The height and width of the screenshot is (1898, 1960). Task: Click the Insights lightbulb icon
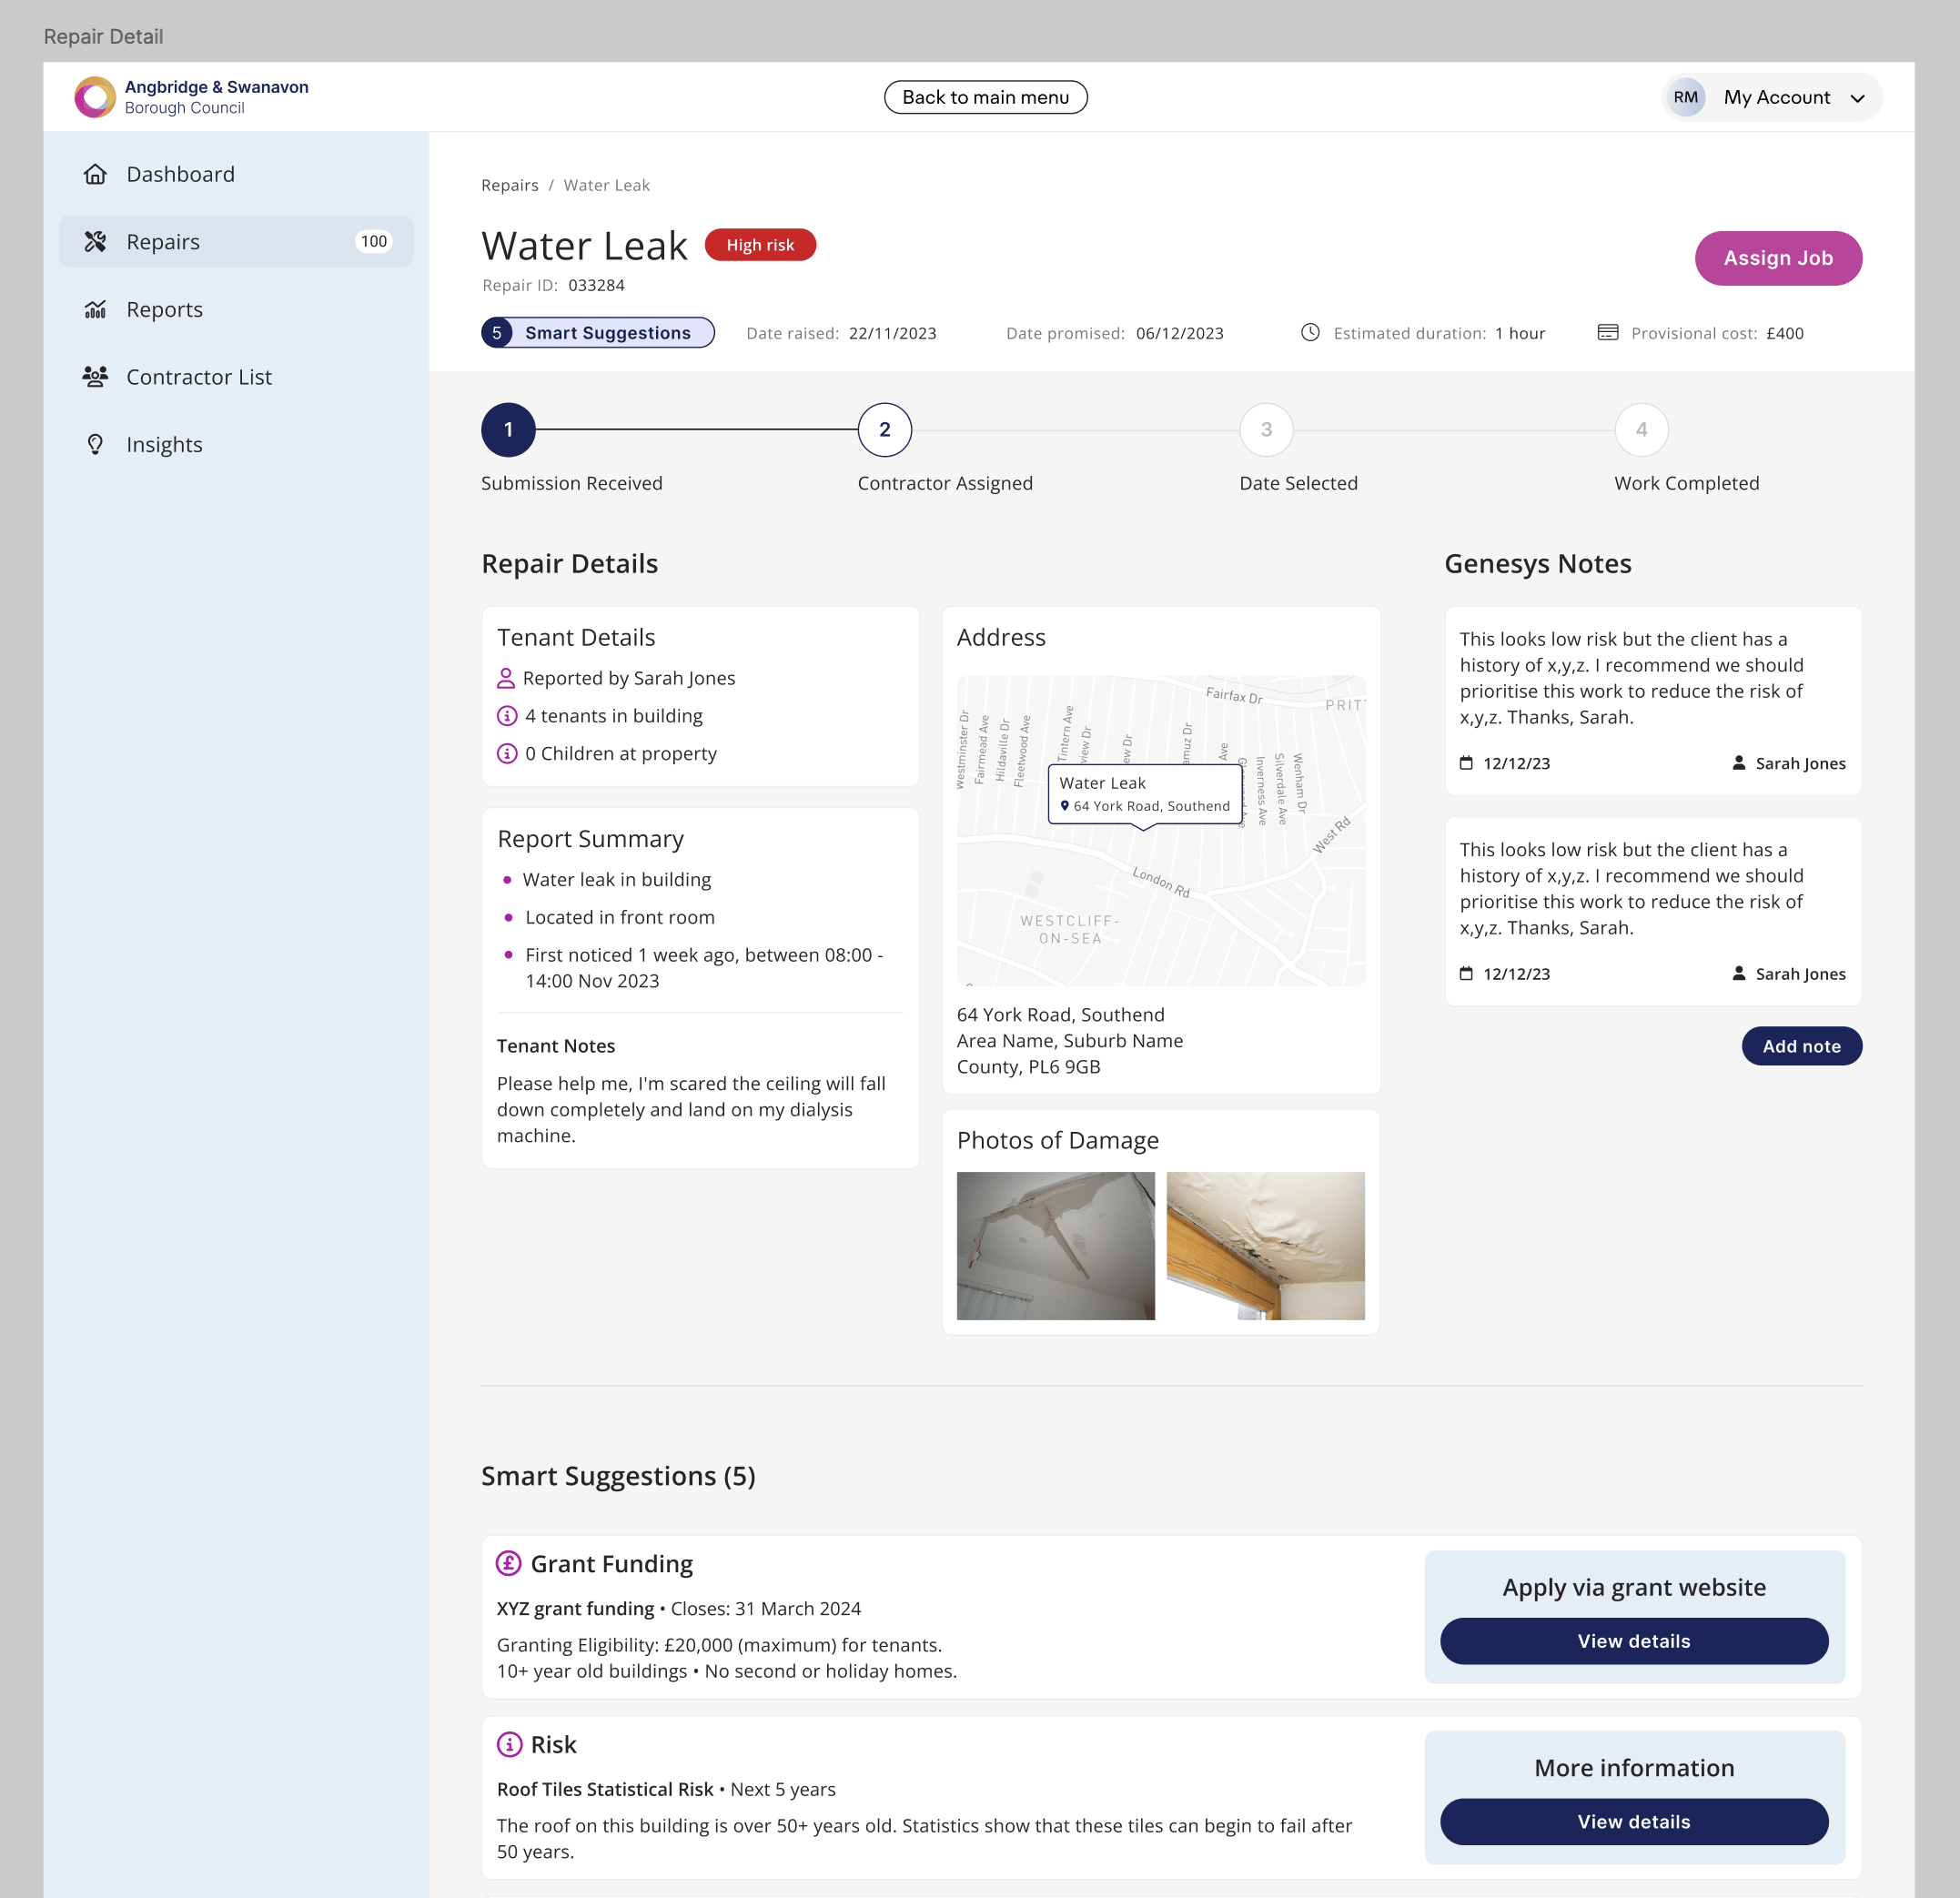(95, 444)
